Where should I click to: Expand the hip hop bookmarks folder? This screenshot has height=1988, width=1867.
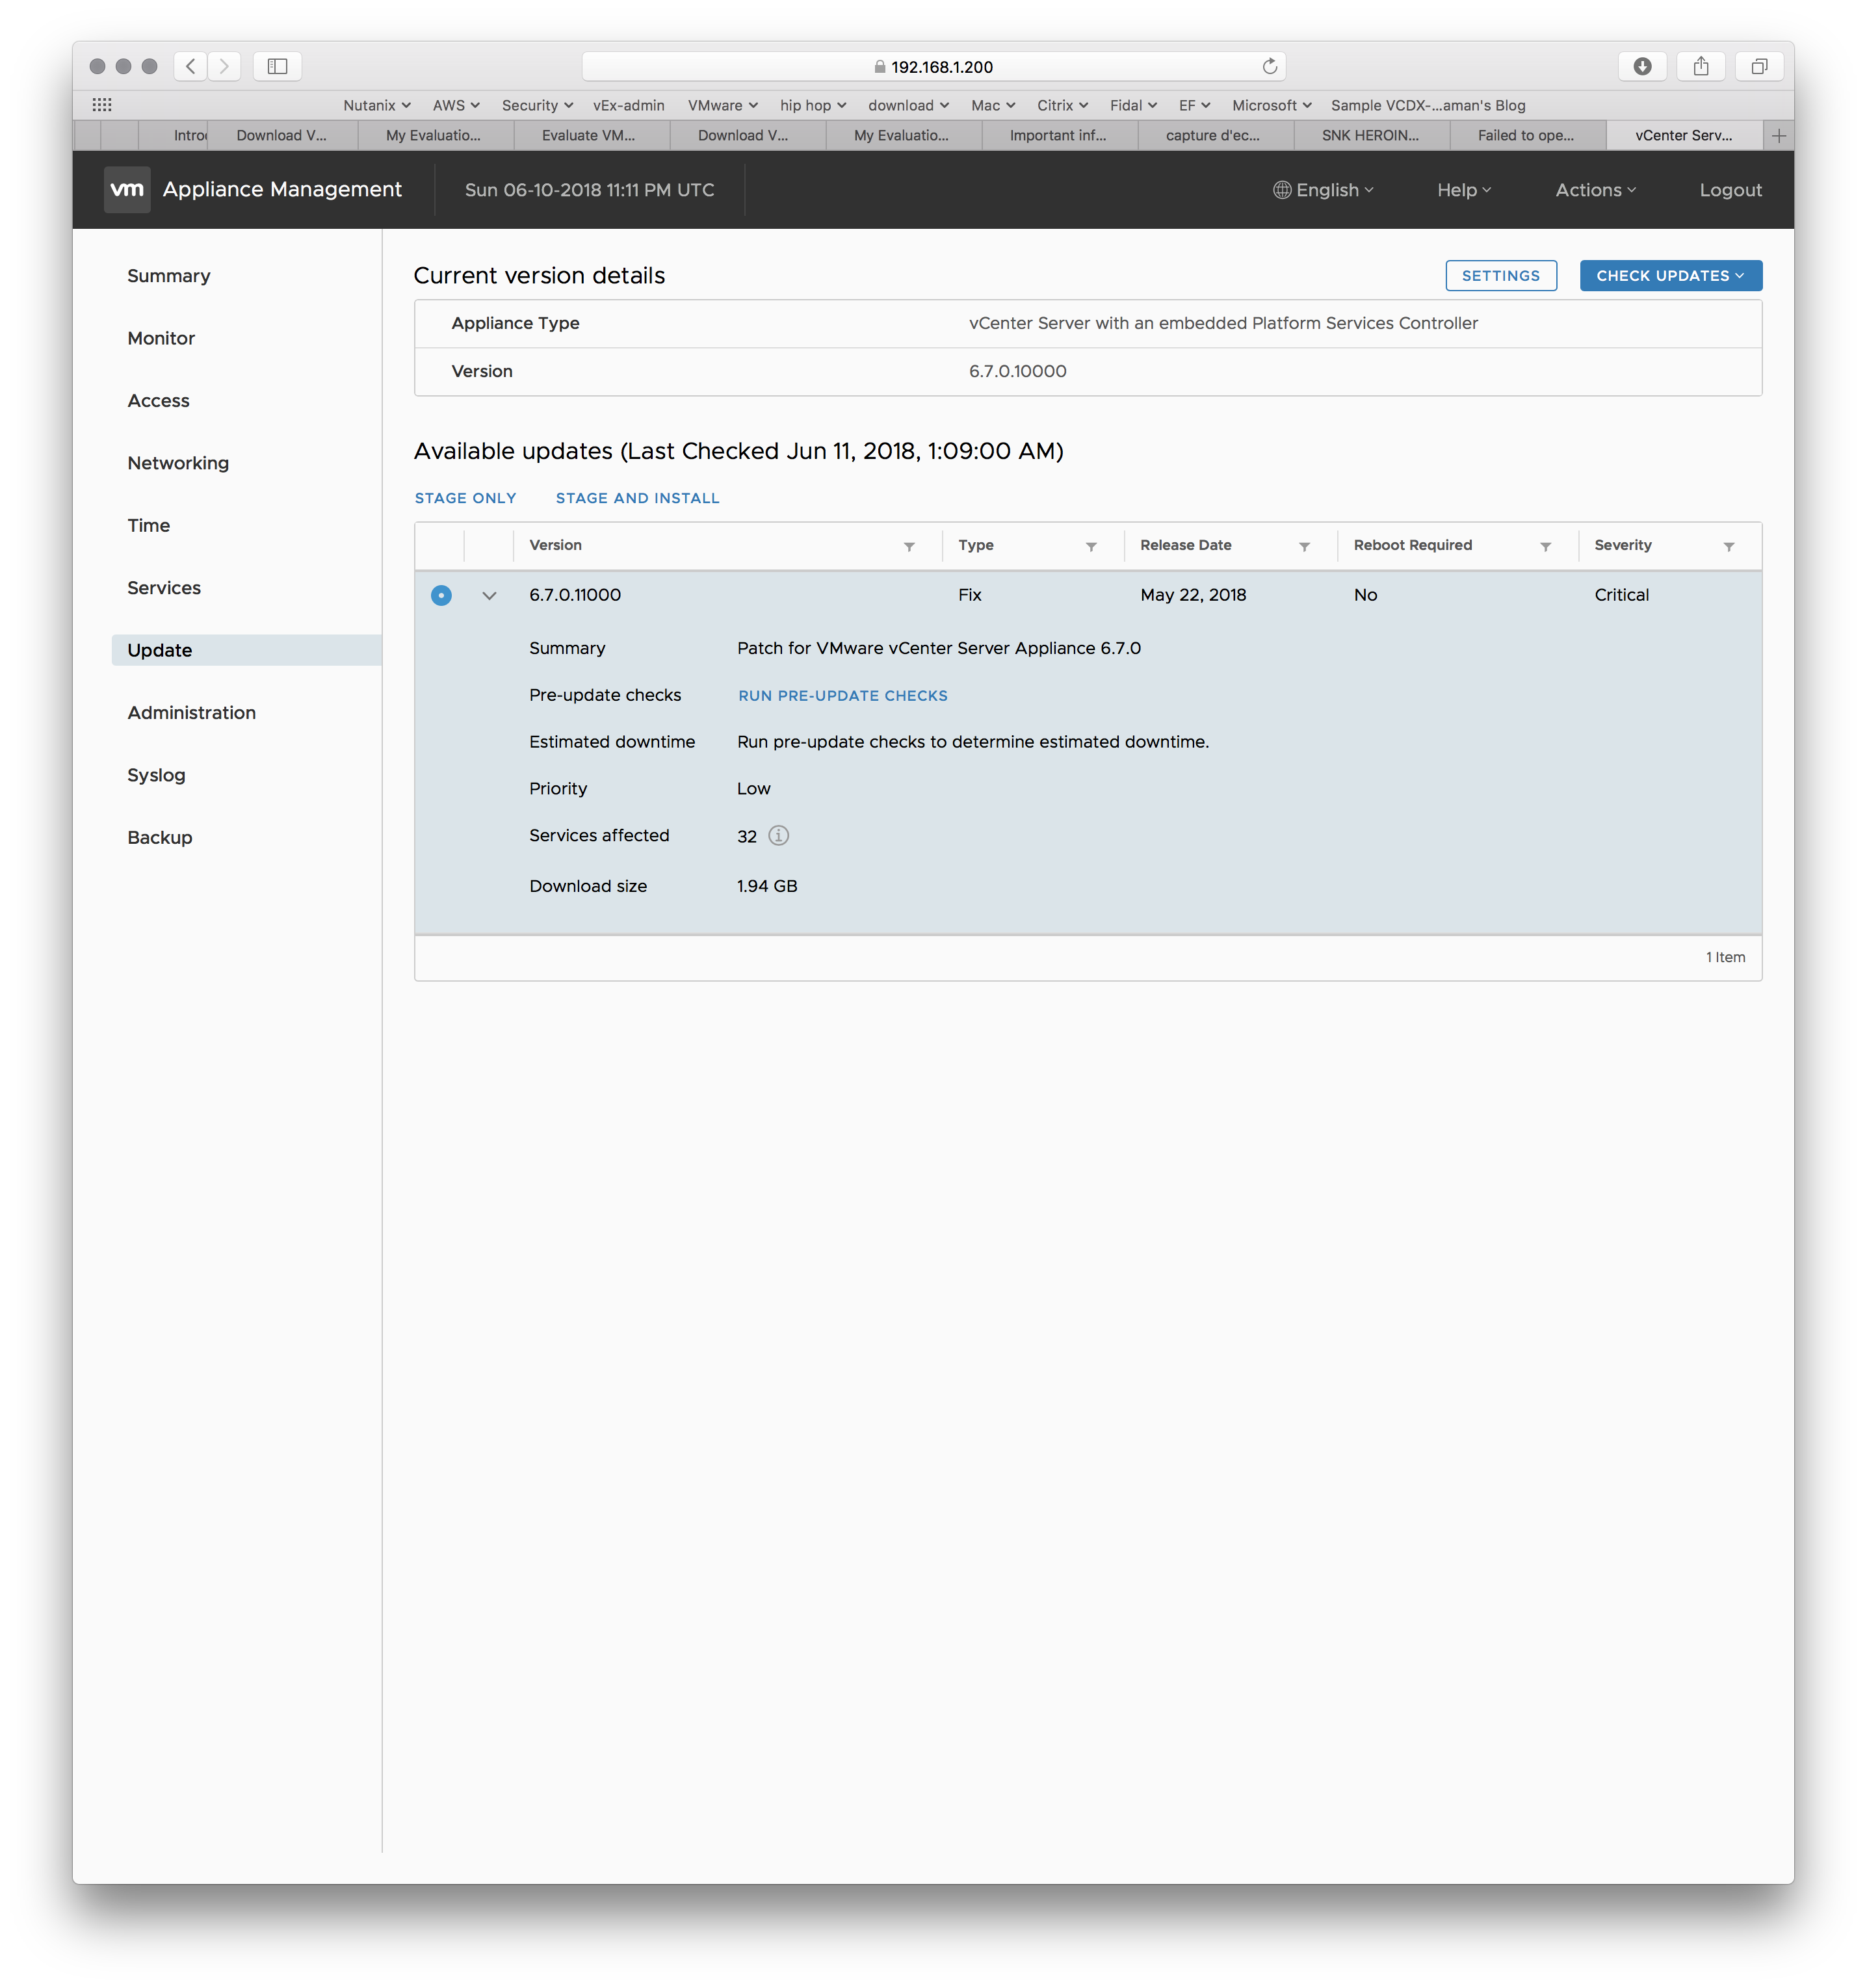point(813,105)
